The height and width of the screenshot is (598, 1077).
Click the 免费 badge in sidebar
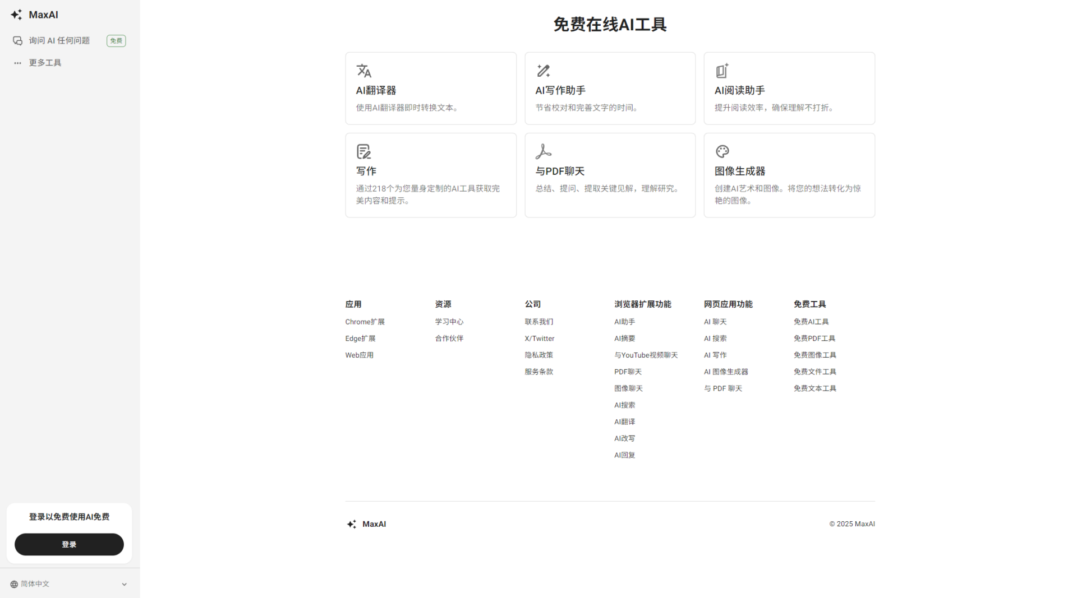[116, 40]
